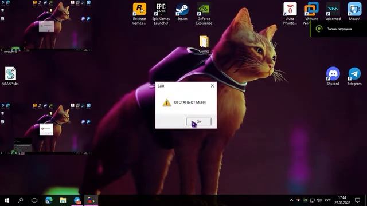Image resolution: width=367 pixels, height=206 pixels.
Task: Click the recording started notification
Action: point(338,29)
